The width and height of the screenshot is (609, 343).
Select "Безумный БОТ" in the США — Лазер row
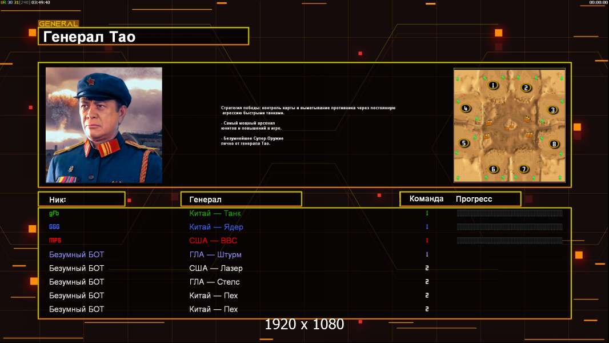coord(77,269)
